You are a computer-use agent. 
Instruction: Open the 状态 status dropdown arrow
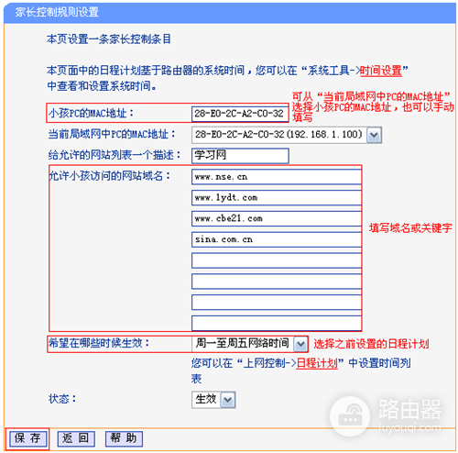228,400
